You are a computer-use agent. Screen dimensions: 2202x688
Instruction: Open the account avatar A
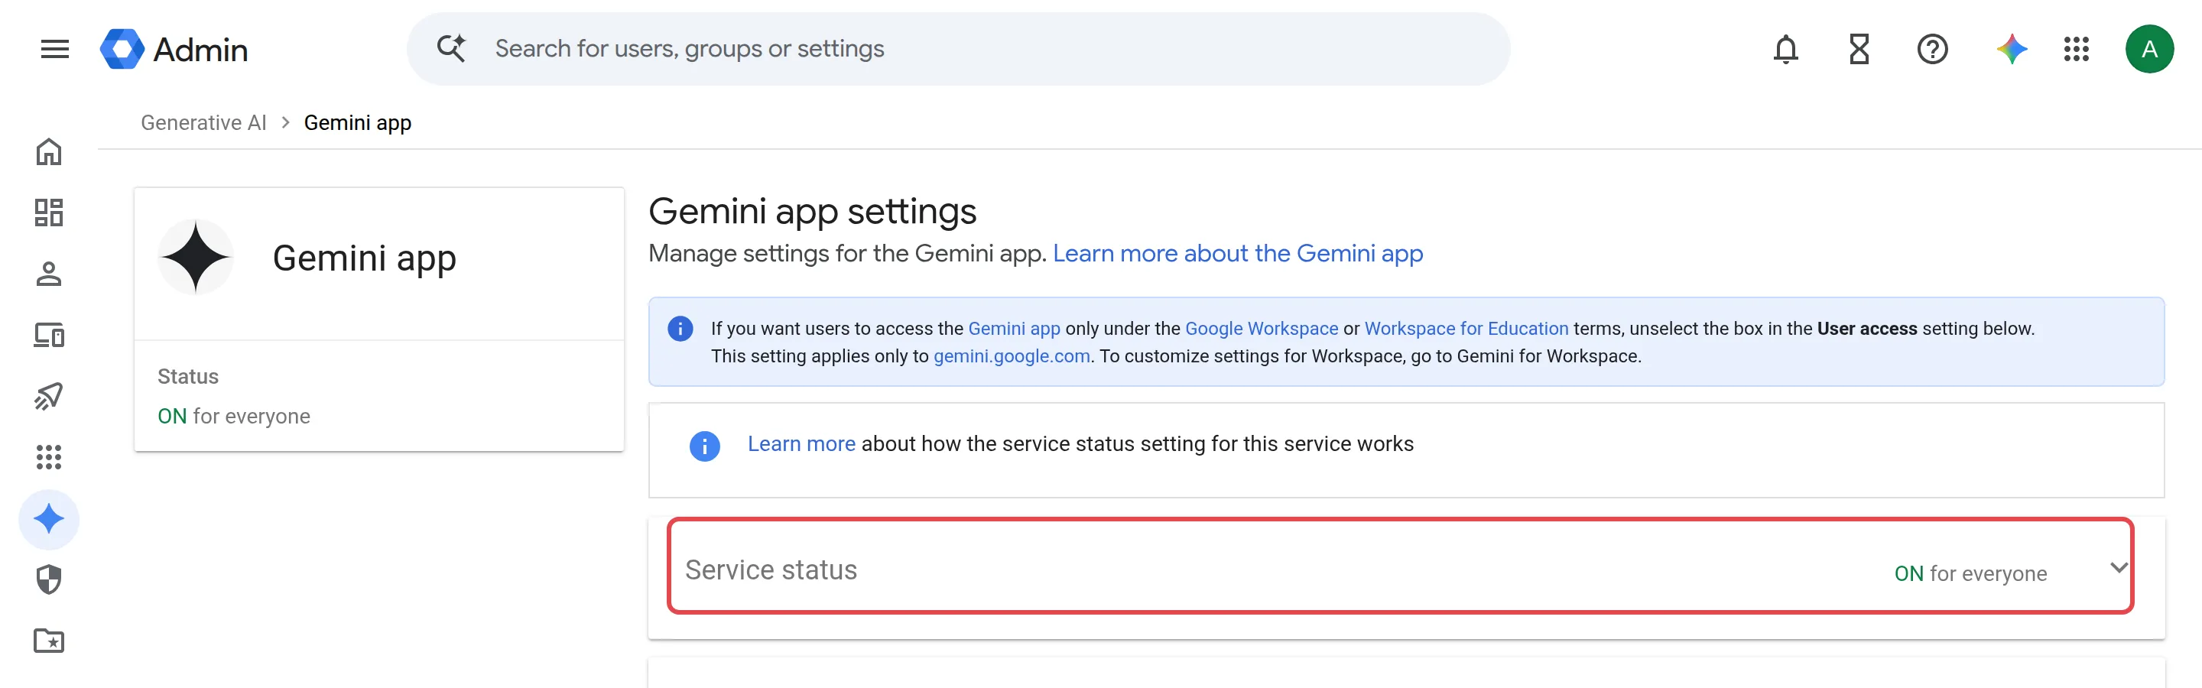click(x=2149, y=49)
